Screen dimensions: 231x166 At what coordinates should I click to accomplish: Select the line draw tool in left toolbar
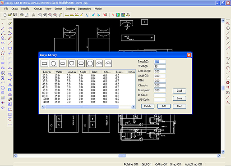point(3,28)
